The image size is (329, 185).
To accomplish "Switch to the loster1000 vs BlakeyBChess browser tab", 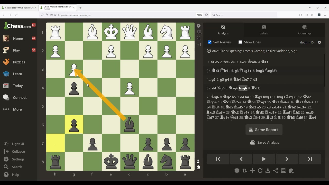I will [x=19, y=8].
